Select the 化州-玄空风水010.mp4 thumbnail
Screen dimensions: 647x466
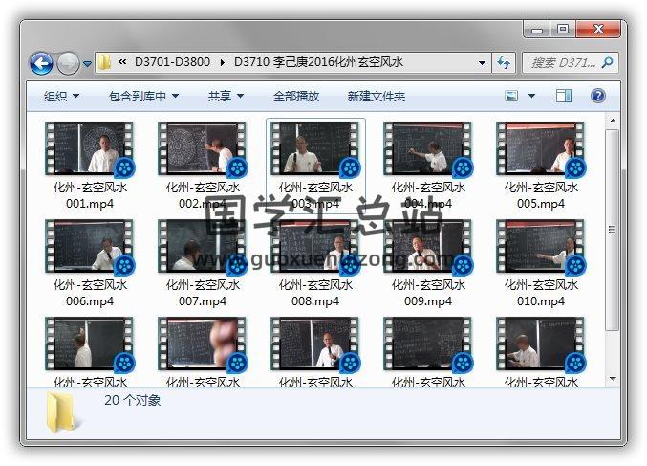541,246
